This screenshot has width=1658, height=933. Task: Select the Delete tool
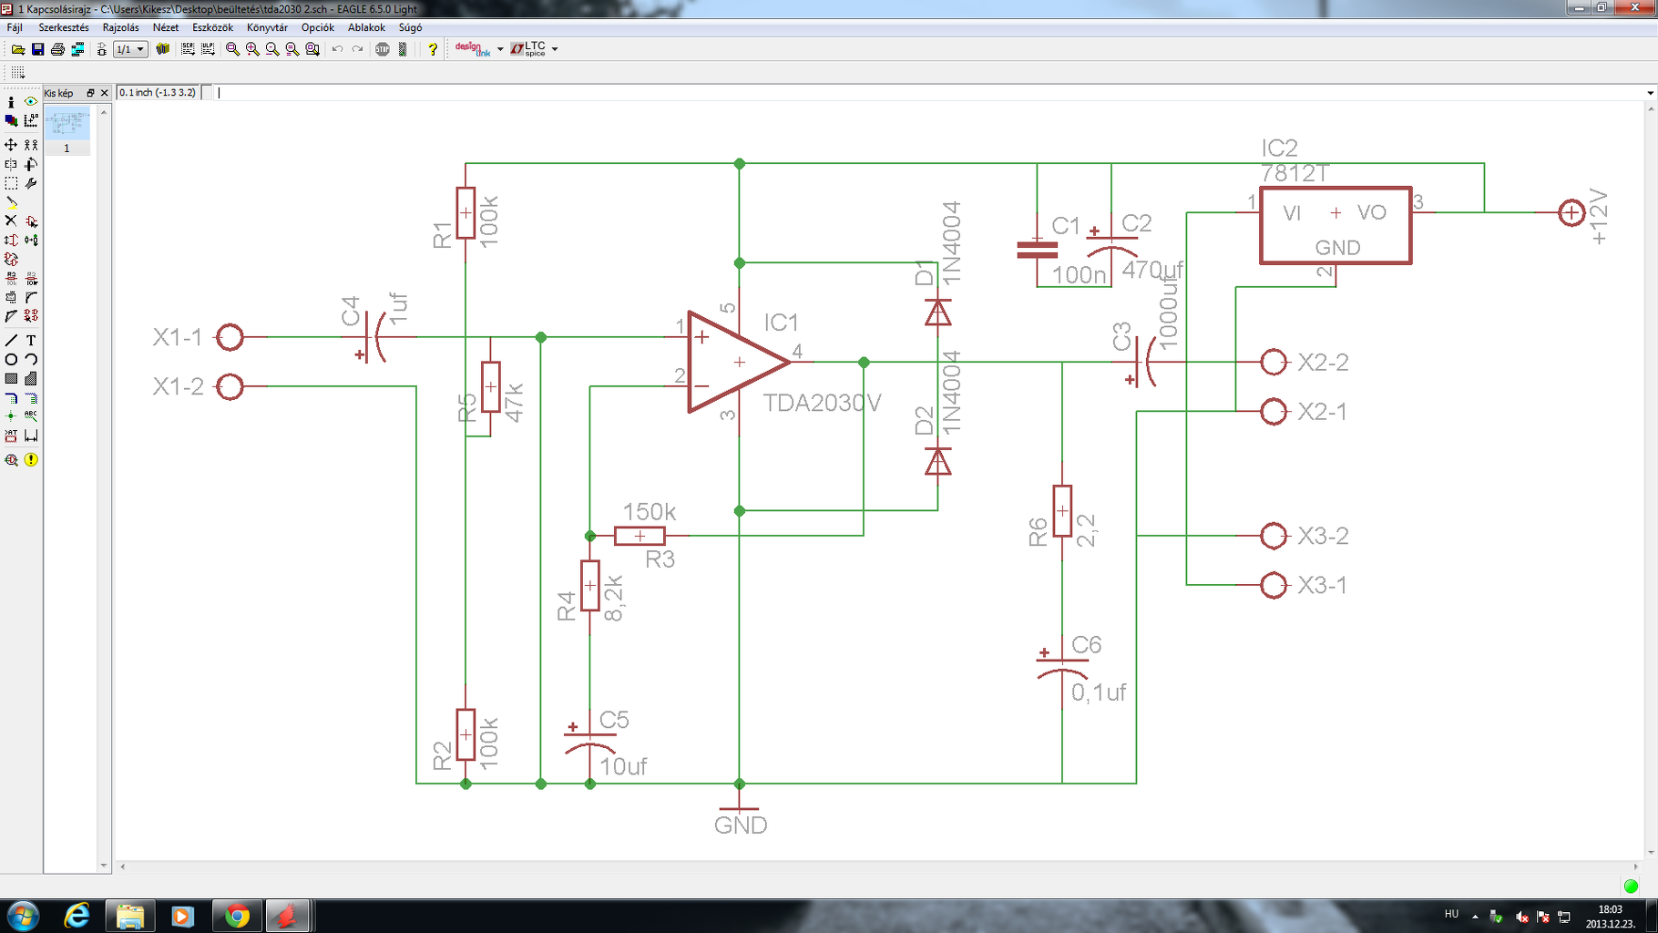pyautogui.click(x=11, y=221)
